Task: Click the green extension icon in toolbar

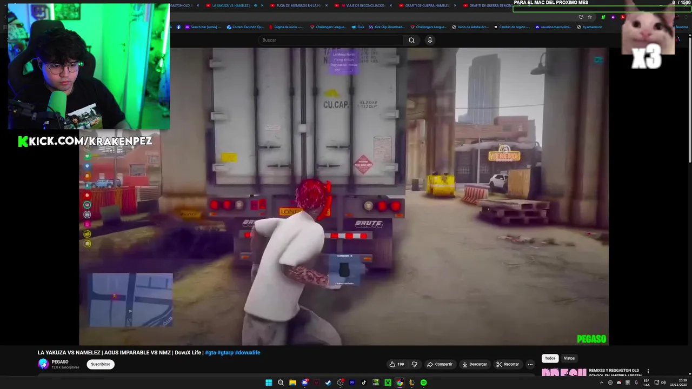Action: click(603, 17)
